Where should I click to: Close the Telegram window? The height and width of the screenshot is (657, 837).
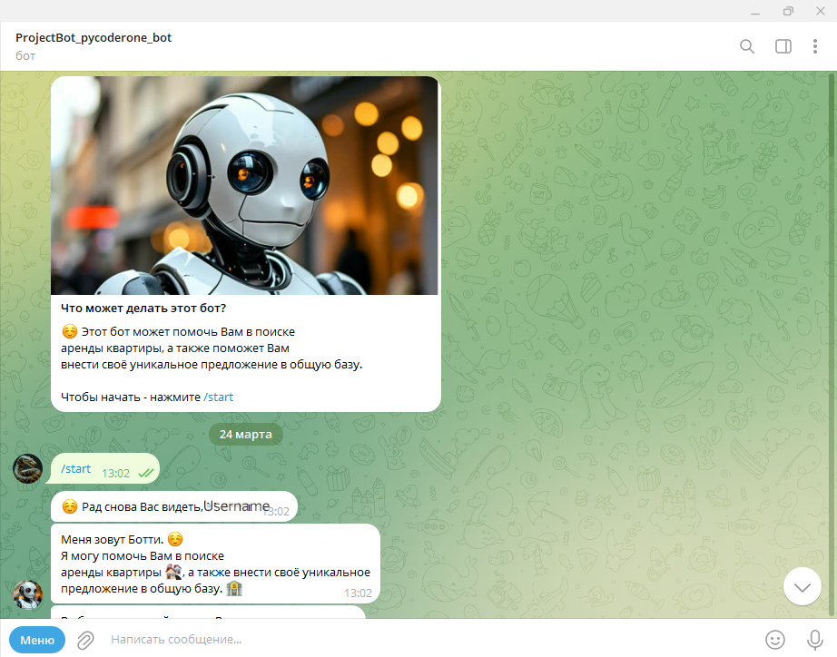821,11
